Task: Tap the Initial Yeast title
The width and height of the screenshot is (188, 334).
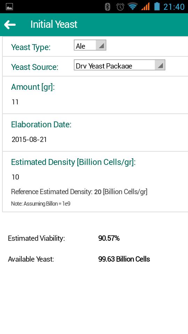Action: pos(54,24)
